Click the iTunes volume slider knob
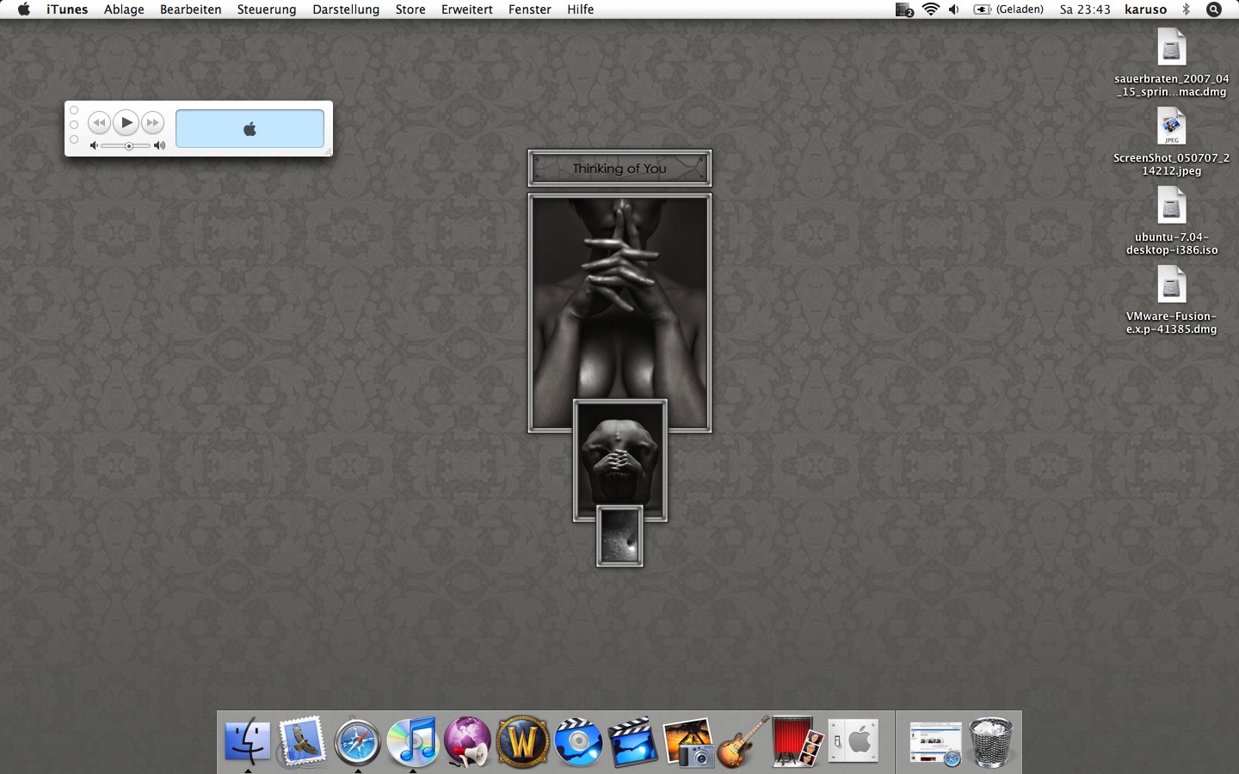Image resolution: width=1239 pixels, height=774 pixels. tap(129, 146)
